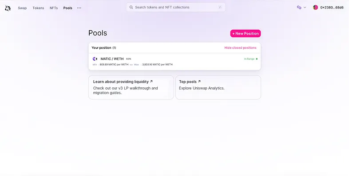Click the wallet avatar icon
Screen dimensions: 349x176
click(x=315, y=8)
